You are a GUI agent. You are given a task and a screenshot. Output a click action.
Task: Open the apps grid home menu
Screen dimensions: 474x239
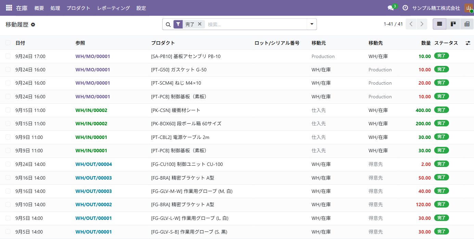coord(9,8)
